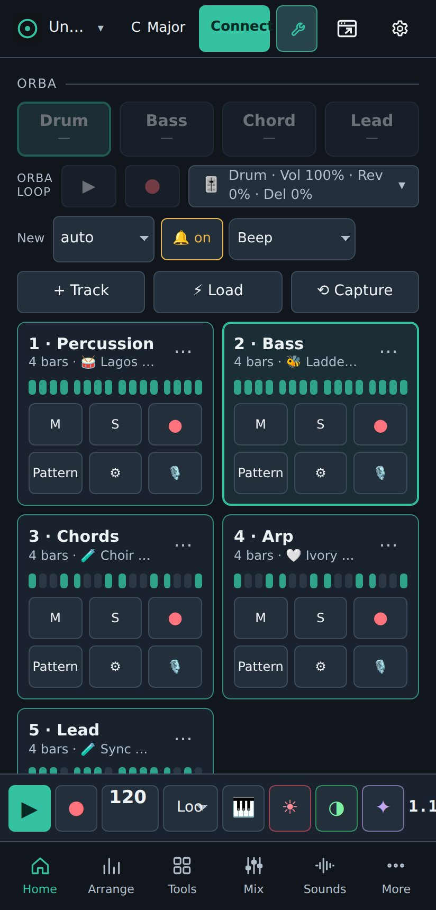Open the piano keyboard in transport bar

pos(243,808)
